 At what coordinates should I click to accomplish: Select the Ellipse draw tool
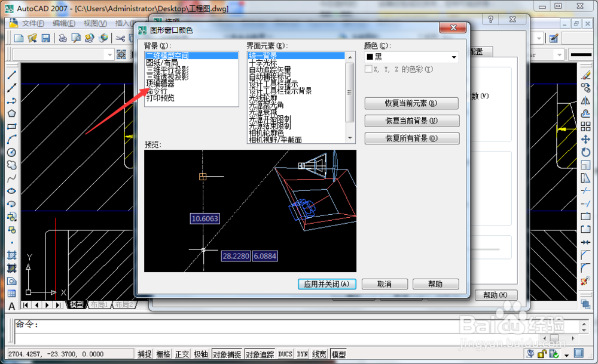pyautogui.click(x=12, y=191)
